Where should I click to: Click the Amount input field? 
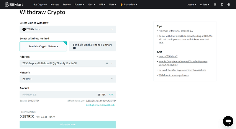point(56,95)
